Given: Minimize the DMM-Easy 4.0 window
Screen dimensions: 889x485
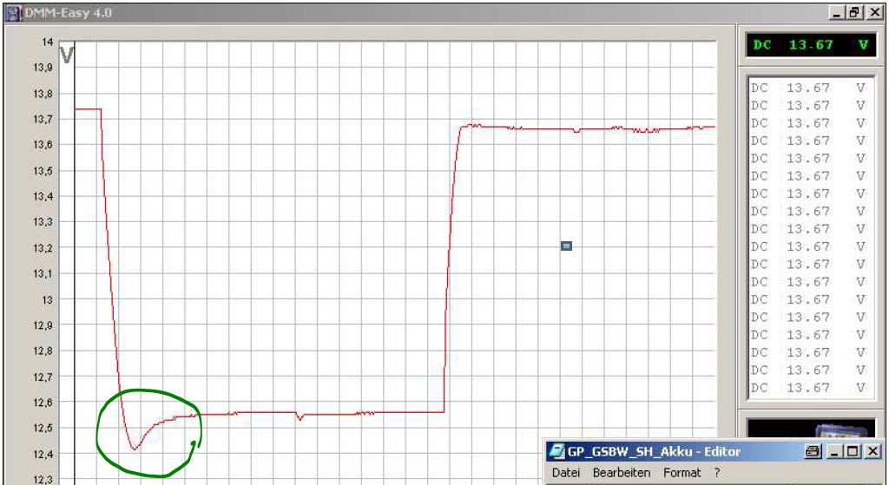Looking at the screenshot, I should 837,14.
